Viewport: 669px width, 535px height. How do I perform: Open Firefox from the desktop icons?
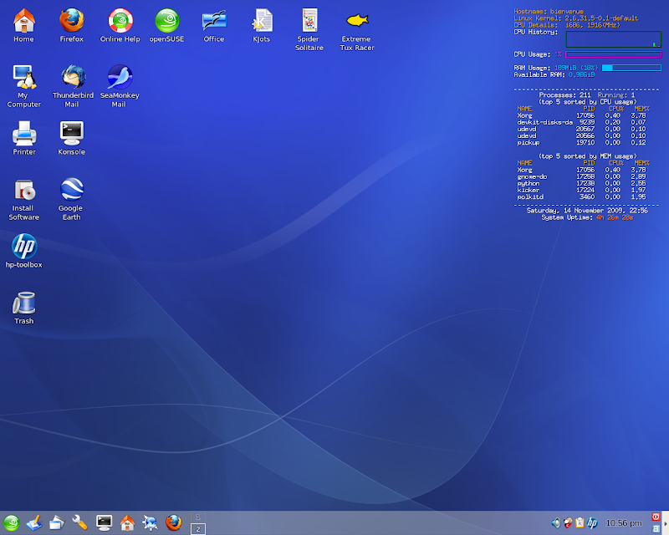[71, 20]
